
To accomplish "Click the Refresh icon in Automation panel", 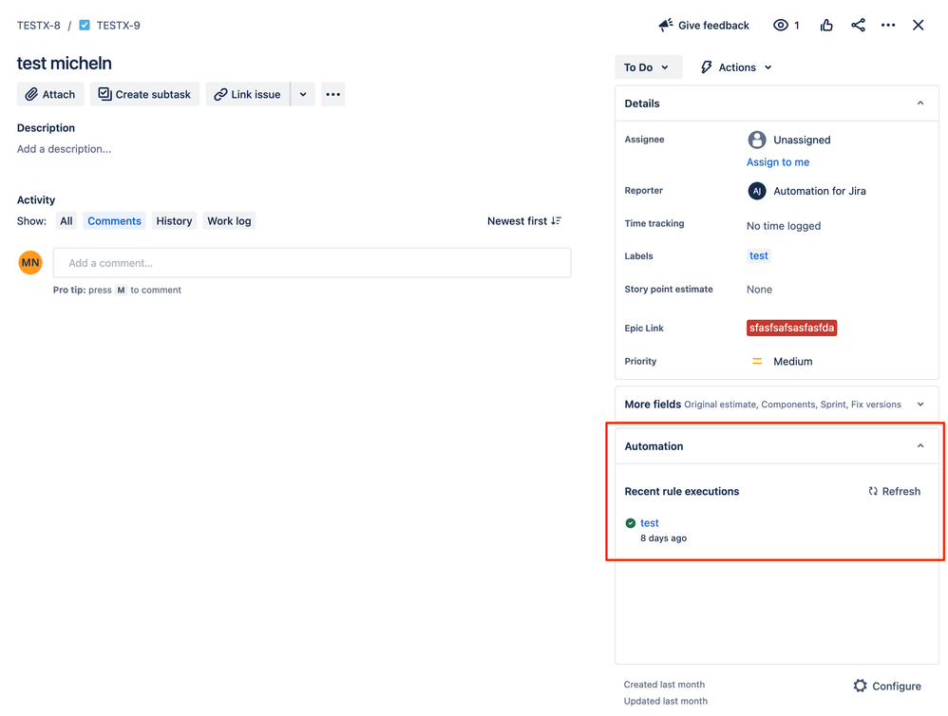I will 873,491.
